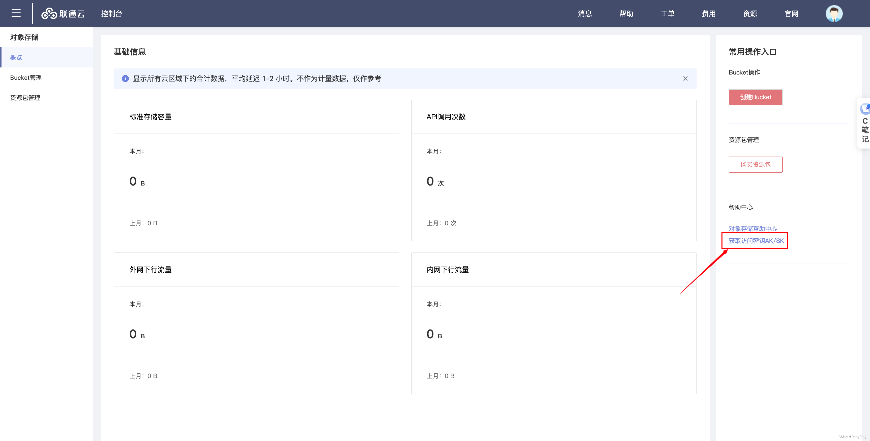Close the info notice banner
The width and height of the screenshot is (870, 441).
tap(685, 79)
